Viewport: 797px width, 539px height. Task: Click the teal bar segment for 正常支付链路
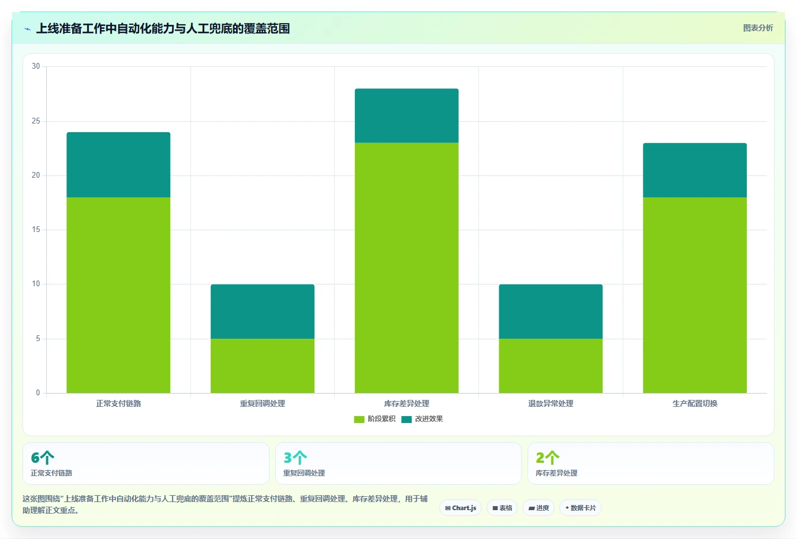(x=118, y=165)
